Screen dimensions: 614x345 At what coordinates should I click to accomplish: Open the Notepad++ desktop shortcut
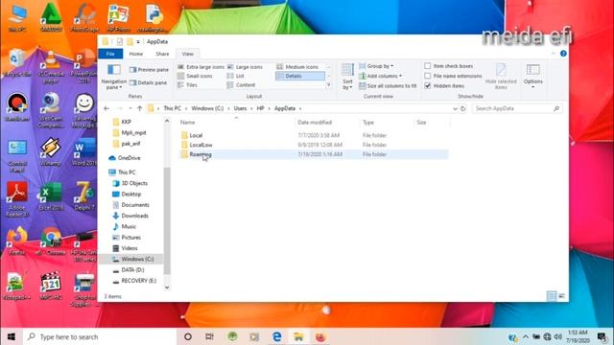[x=17, y=286]
